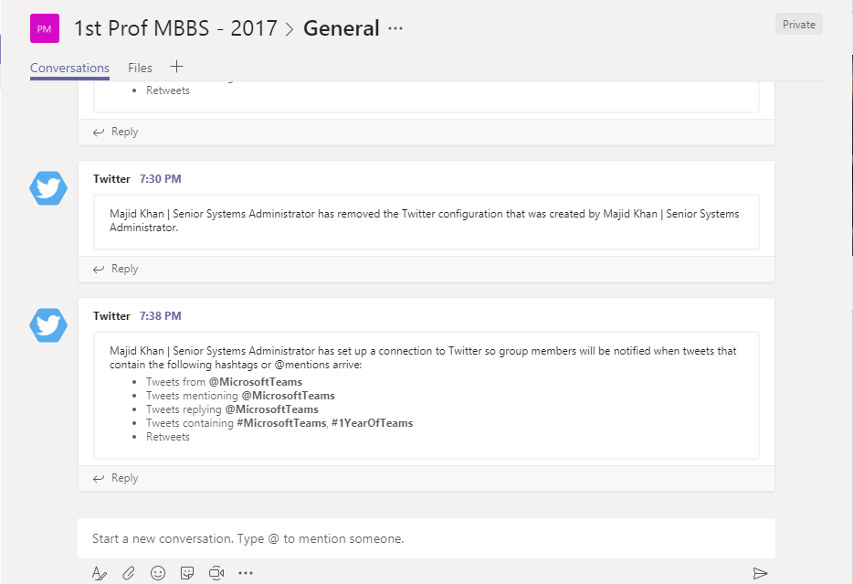Click the breadcrumb chevron before General
The image size is (853, 584).
(x=290, y=29)
